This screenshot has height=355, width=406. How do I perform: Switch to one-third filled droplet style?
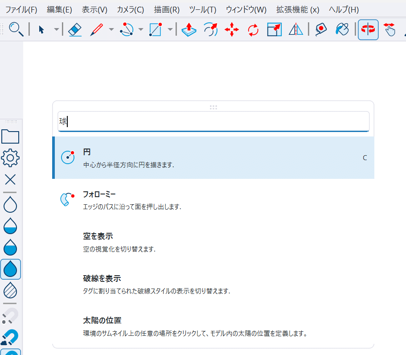click(10, 226)
